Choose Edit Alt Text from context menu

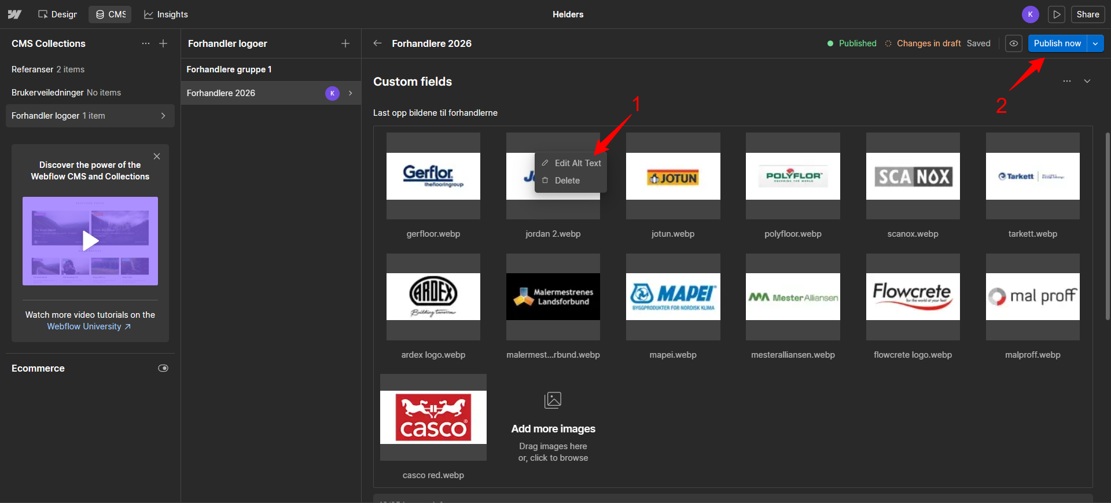571,163
